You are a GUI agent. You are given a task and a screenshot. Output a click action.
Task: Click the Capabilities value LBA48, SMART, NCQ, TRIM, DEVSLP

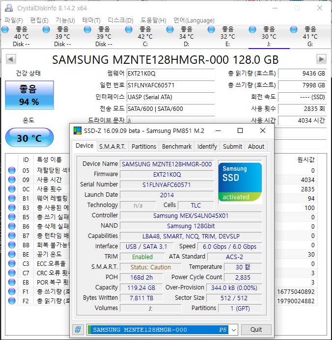point(191,236)
